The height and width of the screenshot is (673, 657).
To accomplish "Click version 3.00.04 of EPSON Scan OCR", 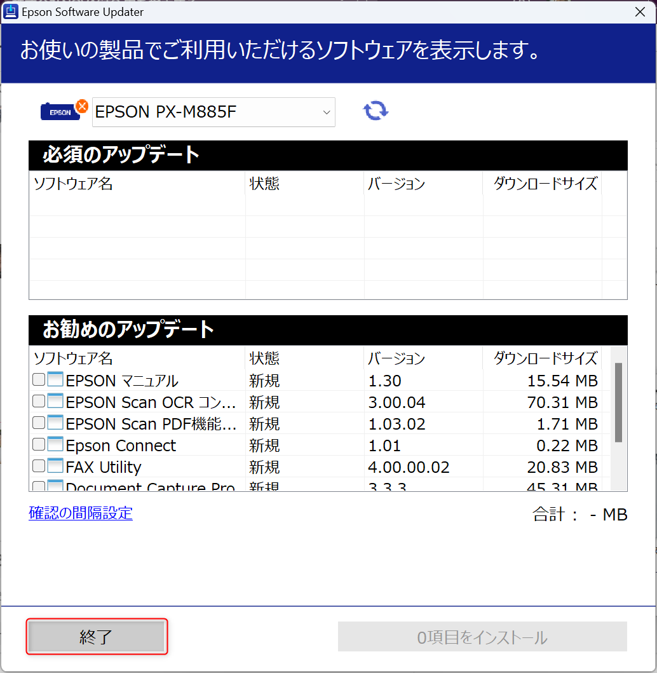I will click(396, 402).
